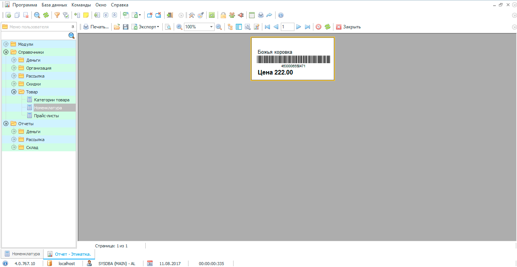Click the Печать... button
517x267 pixels.
96,27
